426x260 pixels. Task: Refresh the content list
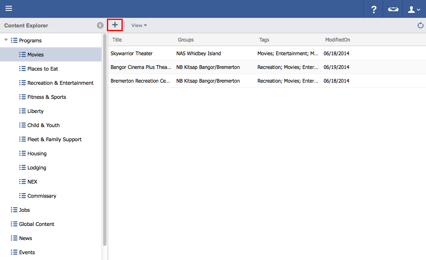coord(420,25)
